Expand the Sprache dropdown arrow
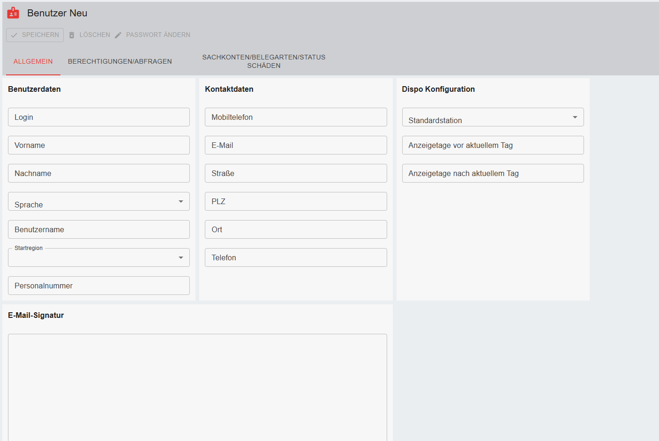The height and width of the screenshot is (441, 659). pyautogui.click(x=180, y=201)
